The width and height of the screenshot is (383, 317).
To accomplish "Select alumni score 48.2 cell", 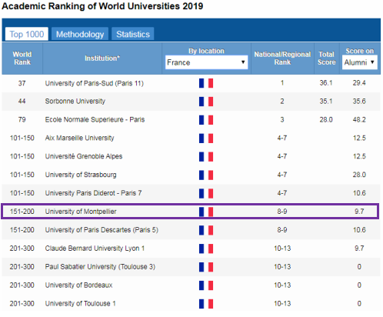I will click(359, 120).
